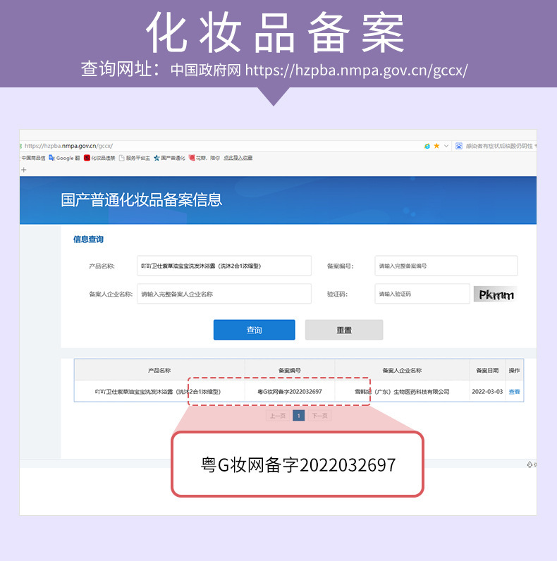Open the 国产普通化 star bookmark
This screenshot has width=557, height=561.
(x=169, y=158)
